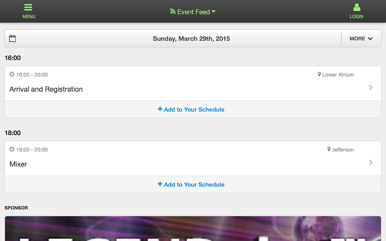The image size is (386, 241).
Task: Open the sponsor banner image
Action: (x=193, y=228)
